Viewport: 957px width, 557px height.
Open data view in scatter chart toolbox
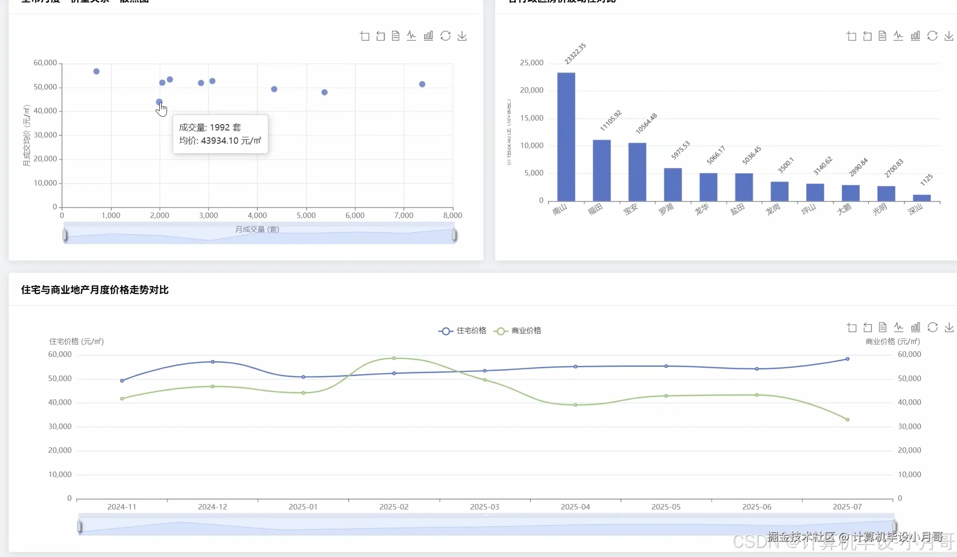[x=396, y=36]
